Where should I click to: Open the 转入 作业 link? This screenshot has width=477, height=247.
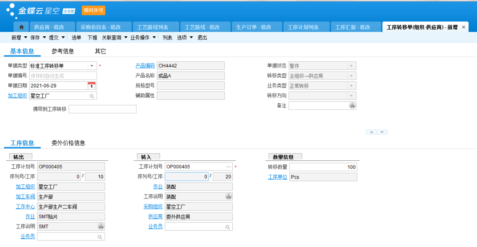coord(158,186)
